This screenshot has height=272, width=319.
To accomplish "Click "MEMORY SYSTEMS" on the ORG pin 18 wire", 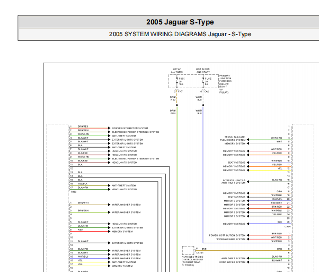I will pyautogui.click(x=234, y=193).
